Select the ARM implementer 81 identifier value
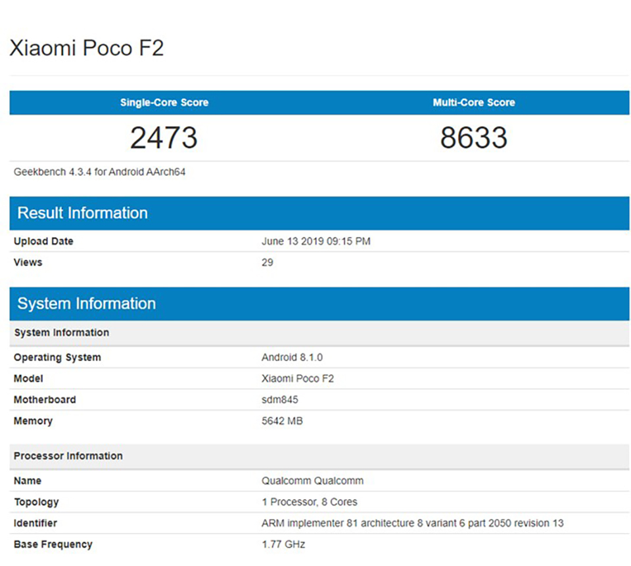Screen dimensions: 631x566 point(413,523)
